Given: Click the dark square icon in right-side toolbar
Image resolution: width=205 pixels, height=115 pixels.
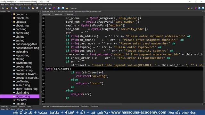Looking at the screenshot, I should (192, 8).
